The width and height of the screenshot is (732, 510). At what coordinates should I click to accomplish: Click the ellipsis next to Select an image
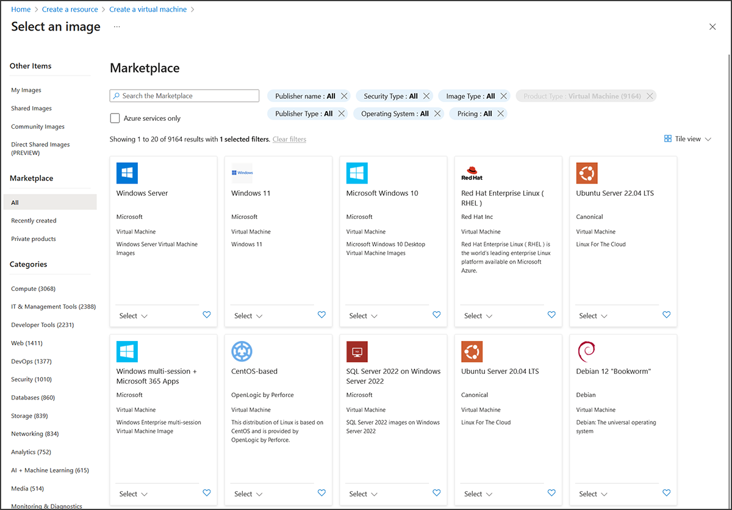tap(117, 27)
